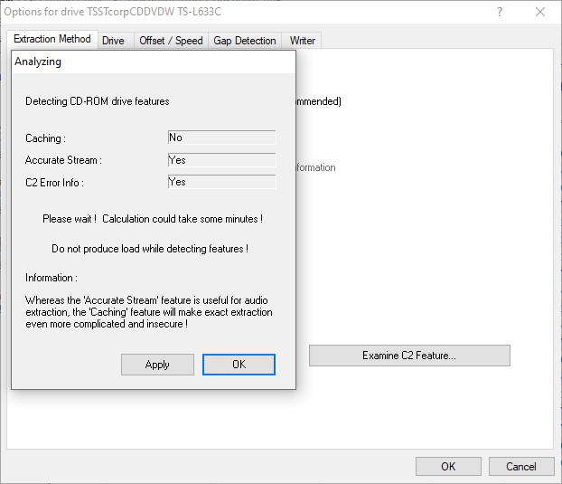Viewport: 562px width, 484px height.
Task: Click Apply in the Analyzing dialog
Action: click(x=157, y=365)
